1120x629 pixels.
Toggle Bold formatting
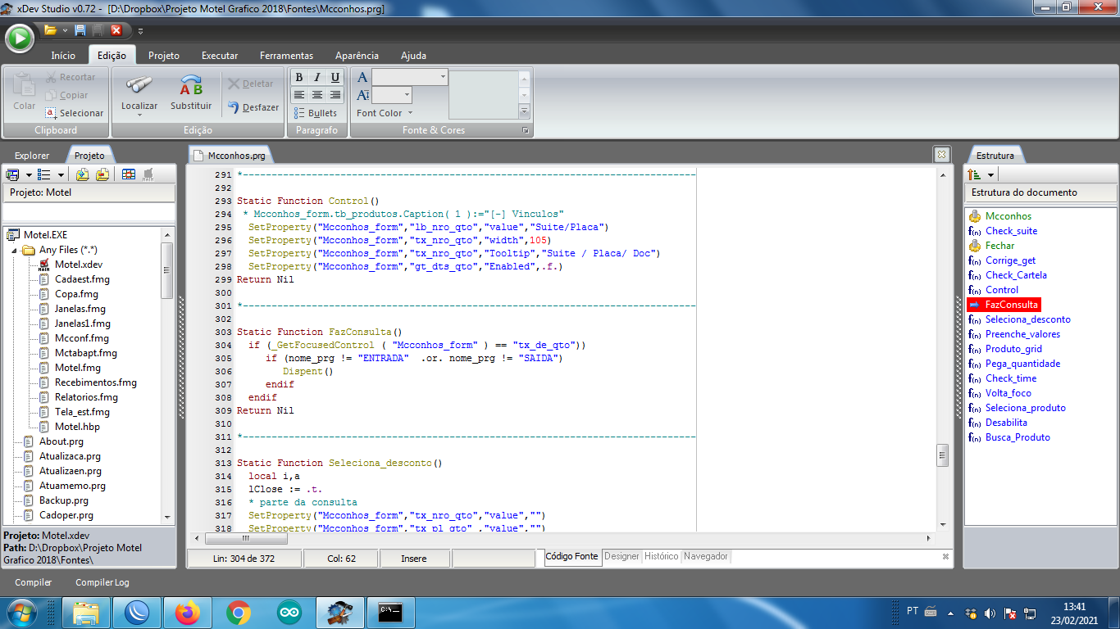click(x=299, y=78)
